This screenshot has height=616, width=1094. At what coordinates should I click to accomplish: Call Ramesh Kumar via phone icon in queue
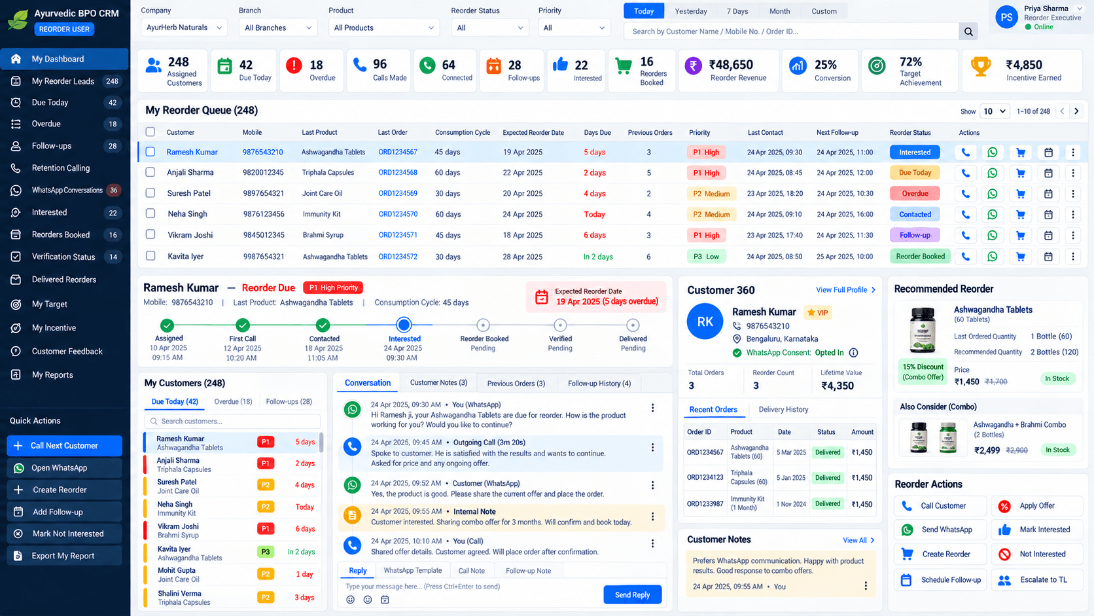coord(965,153)
